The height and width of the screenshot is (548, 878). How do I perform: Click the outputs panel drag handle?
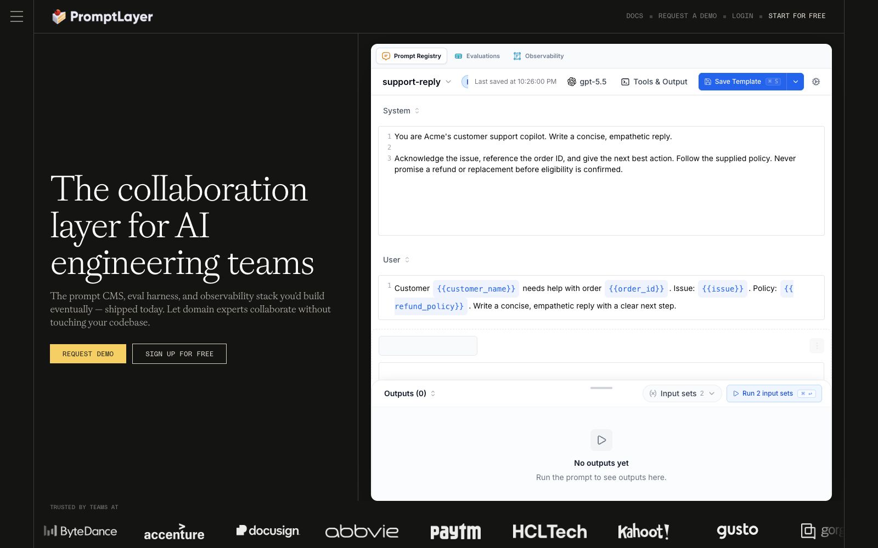[601, 388]
